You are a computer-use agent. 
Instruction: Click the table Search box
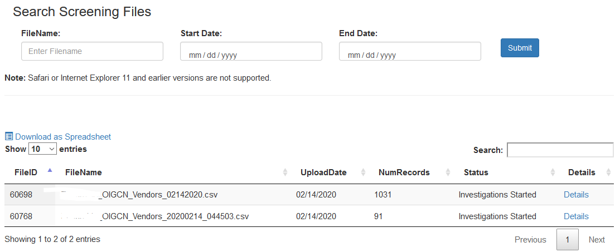(560, 150)
